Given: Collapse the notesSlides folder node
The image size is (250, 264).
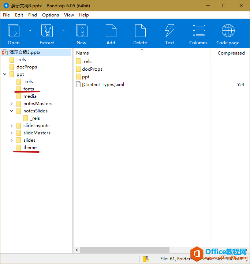Looking at the screenshot, I should (x=11, y=111).
